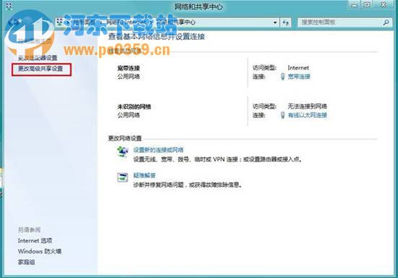Image resolution: width=398 pixels, height=278 pixels.
Task: Click 公用网络 under 未识别的网络
Action: [129, 115]
